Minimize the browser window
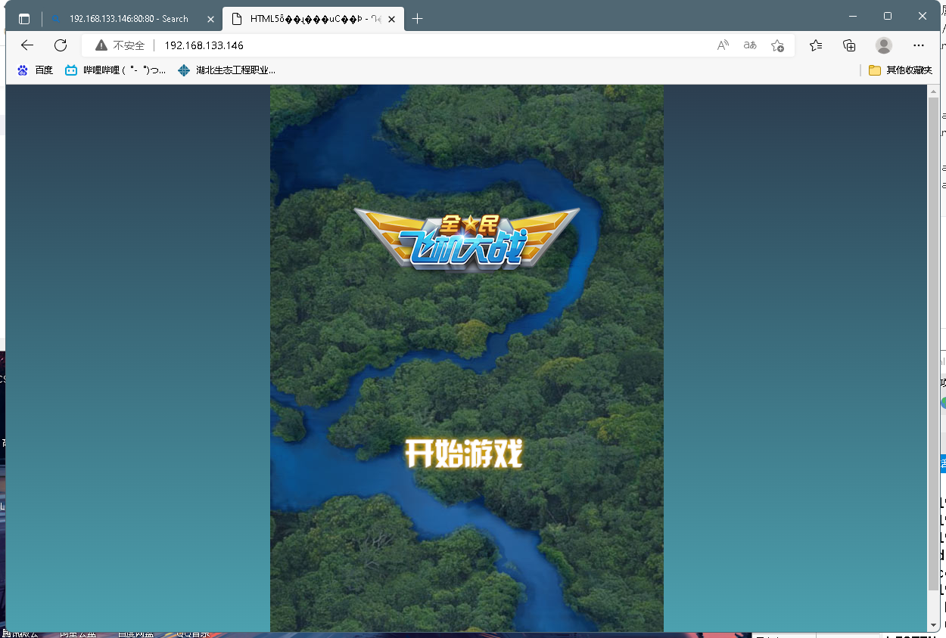This screenshot has width=946, height=638. pyautogui.click(x=853, y=16)
